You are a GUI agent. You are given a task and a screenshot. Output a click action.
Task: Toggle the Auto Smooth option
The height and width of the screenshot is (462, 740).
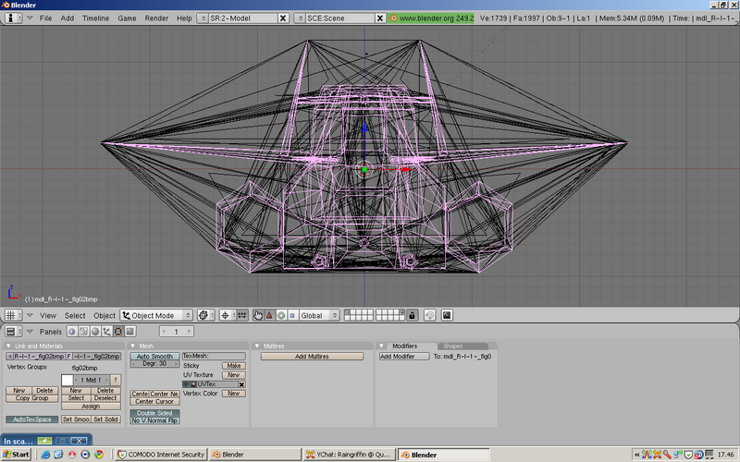pyautogui.click(x=155, y=356)
